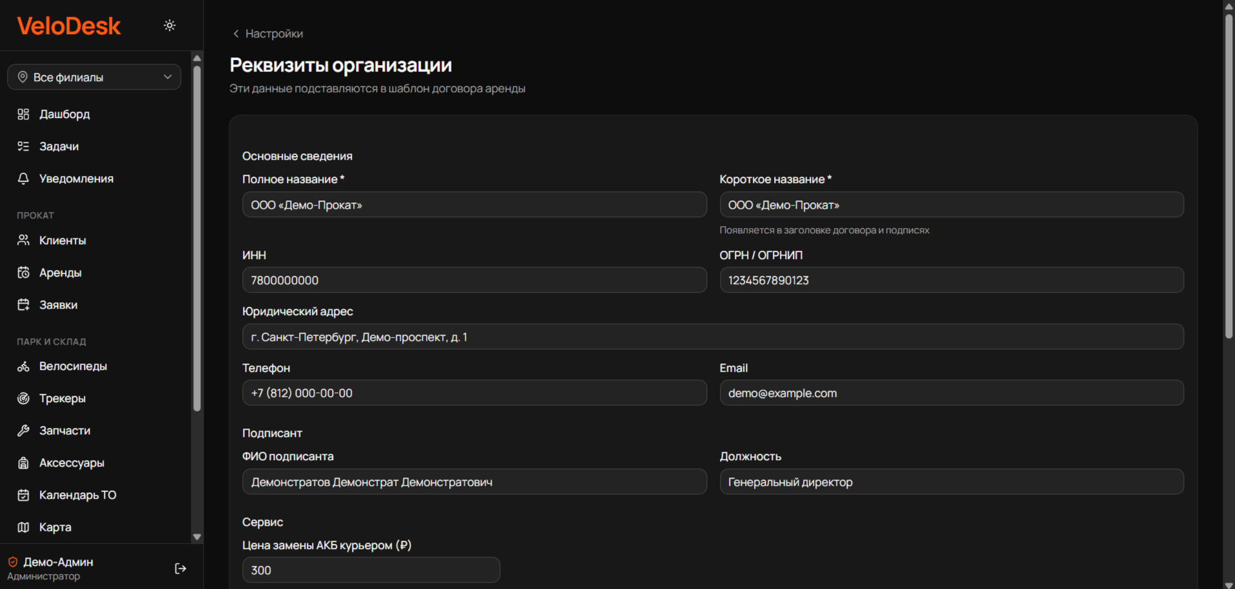Click the VeloDesk logo
Viewport: 1235px width, 589px height.
pyautogui.click(x=69, y=26)
